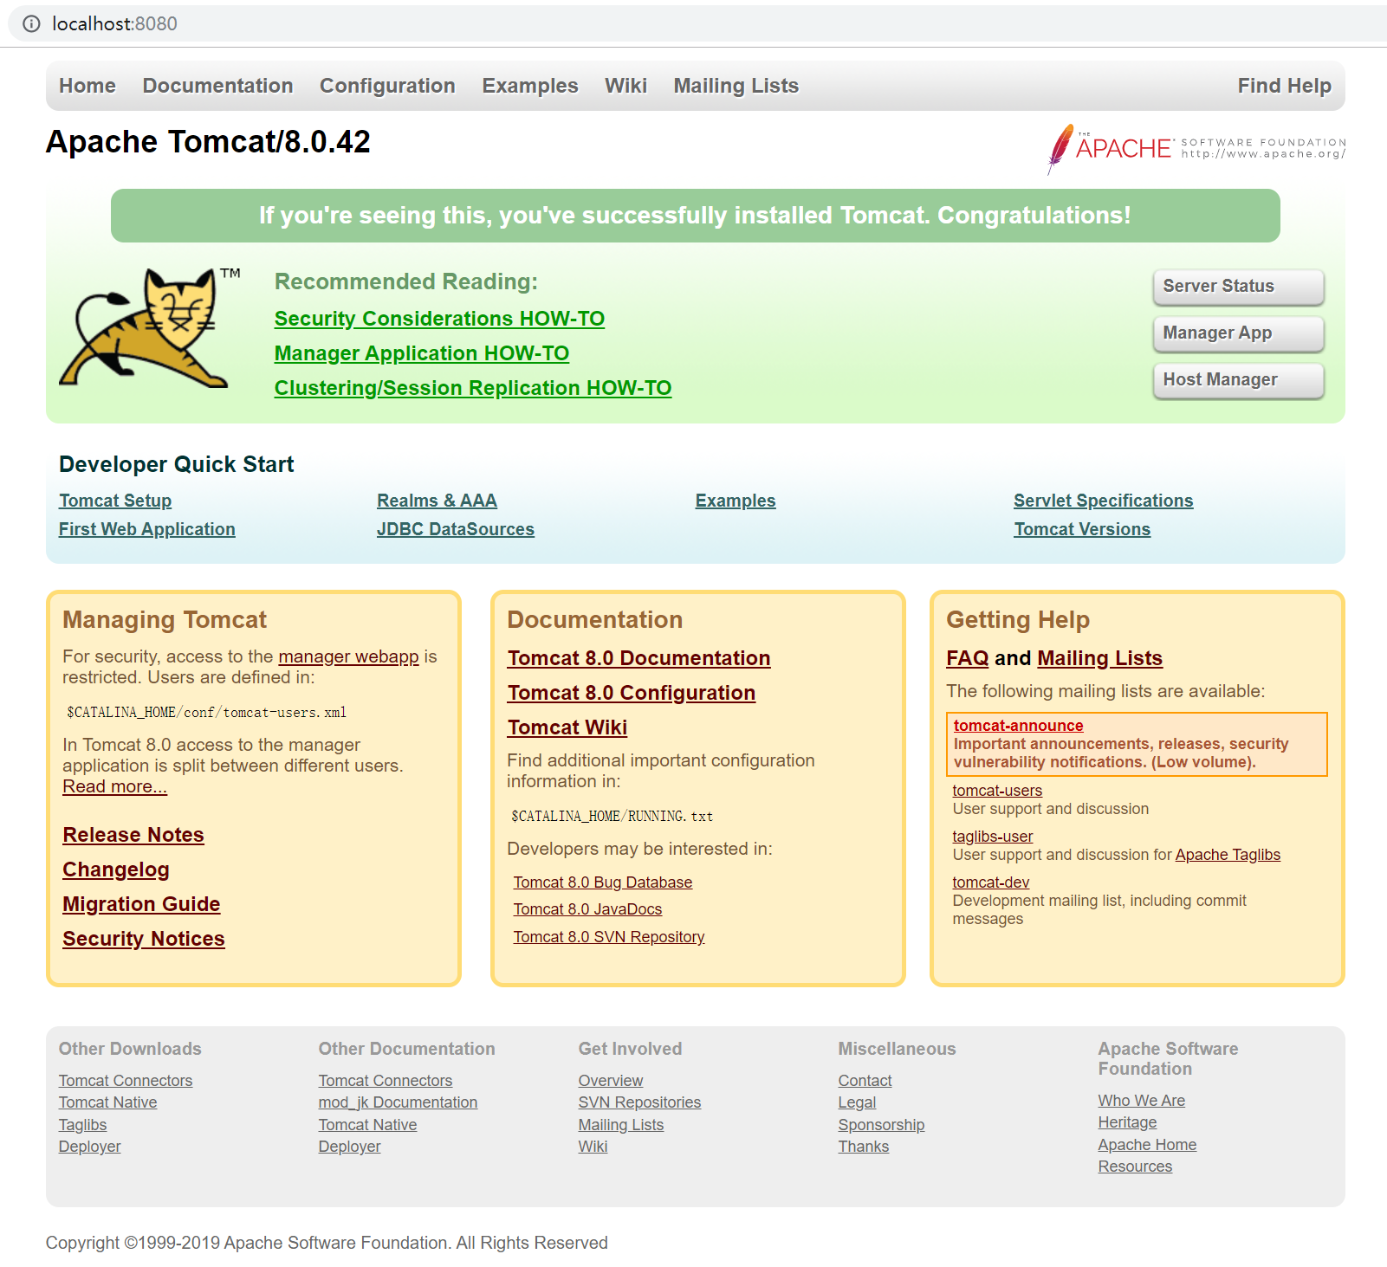Open First Web Application link
Image resolution: width=1387 pixels, height=1267 pixels.
tap(147, 529)
